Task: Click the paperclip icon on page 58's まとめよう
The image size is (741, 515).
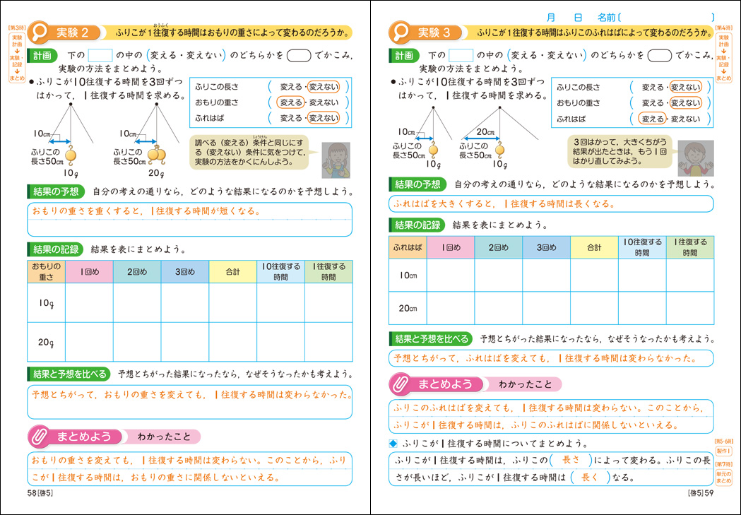Action: 38,437
